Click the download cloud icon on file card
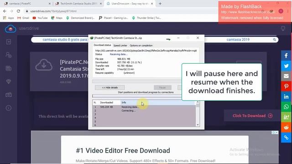Screen dimensions: 292x164 pyautogui.click(x=44, y=65)
